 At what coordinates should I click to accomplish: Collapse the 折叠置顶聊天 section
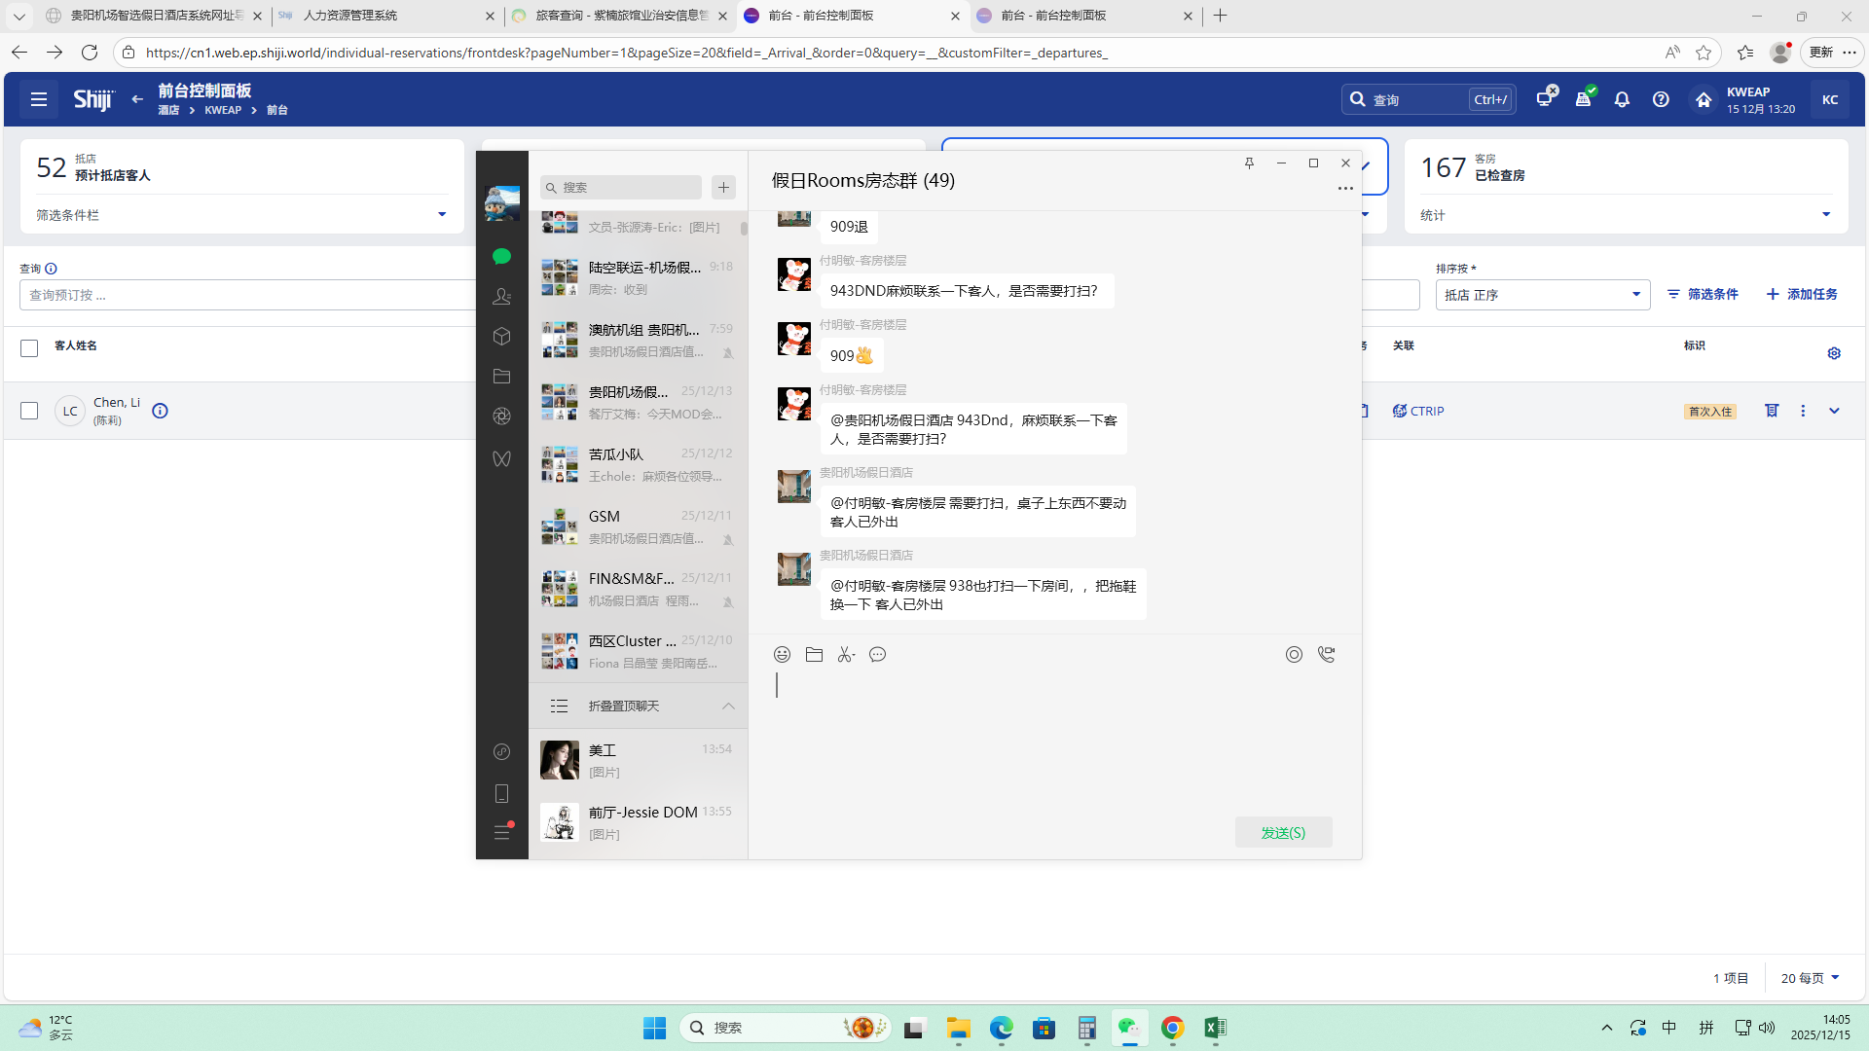[728, 706]
